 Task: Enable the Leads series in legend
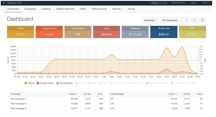click(x=80, y=83)
